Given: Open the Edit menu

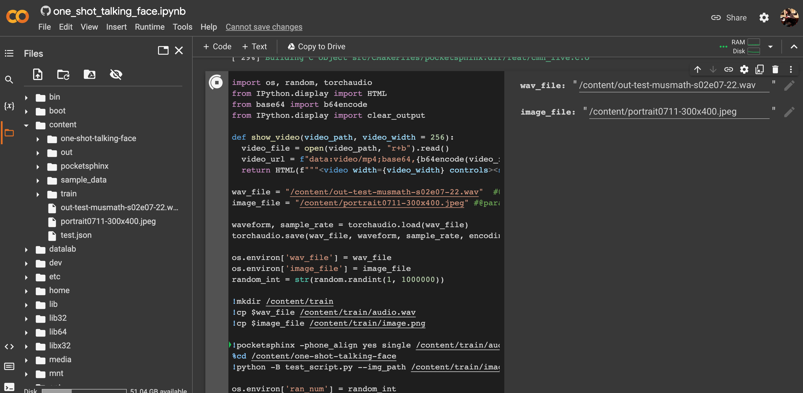Looking at the screenshot, I should [x=66, y=27].
